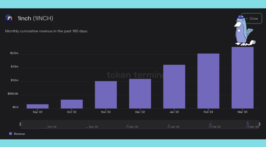This screenshot has width=266, height=147.
Task: Click the purple Revenue legend swatch
Action: tap(11, 134)
